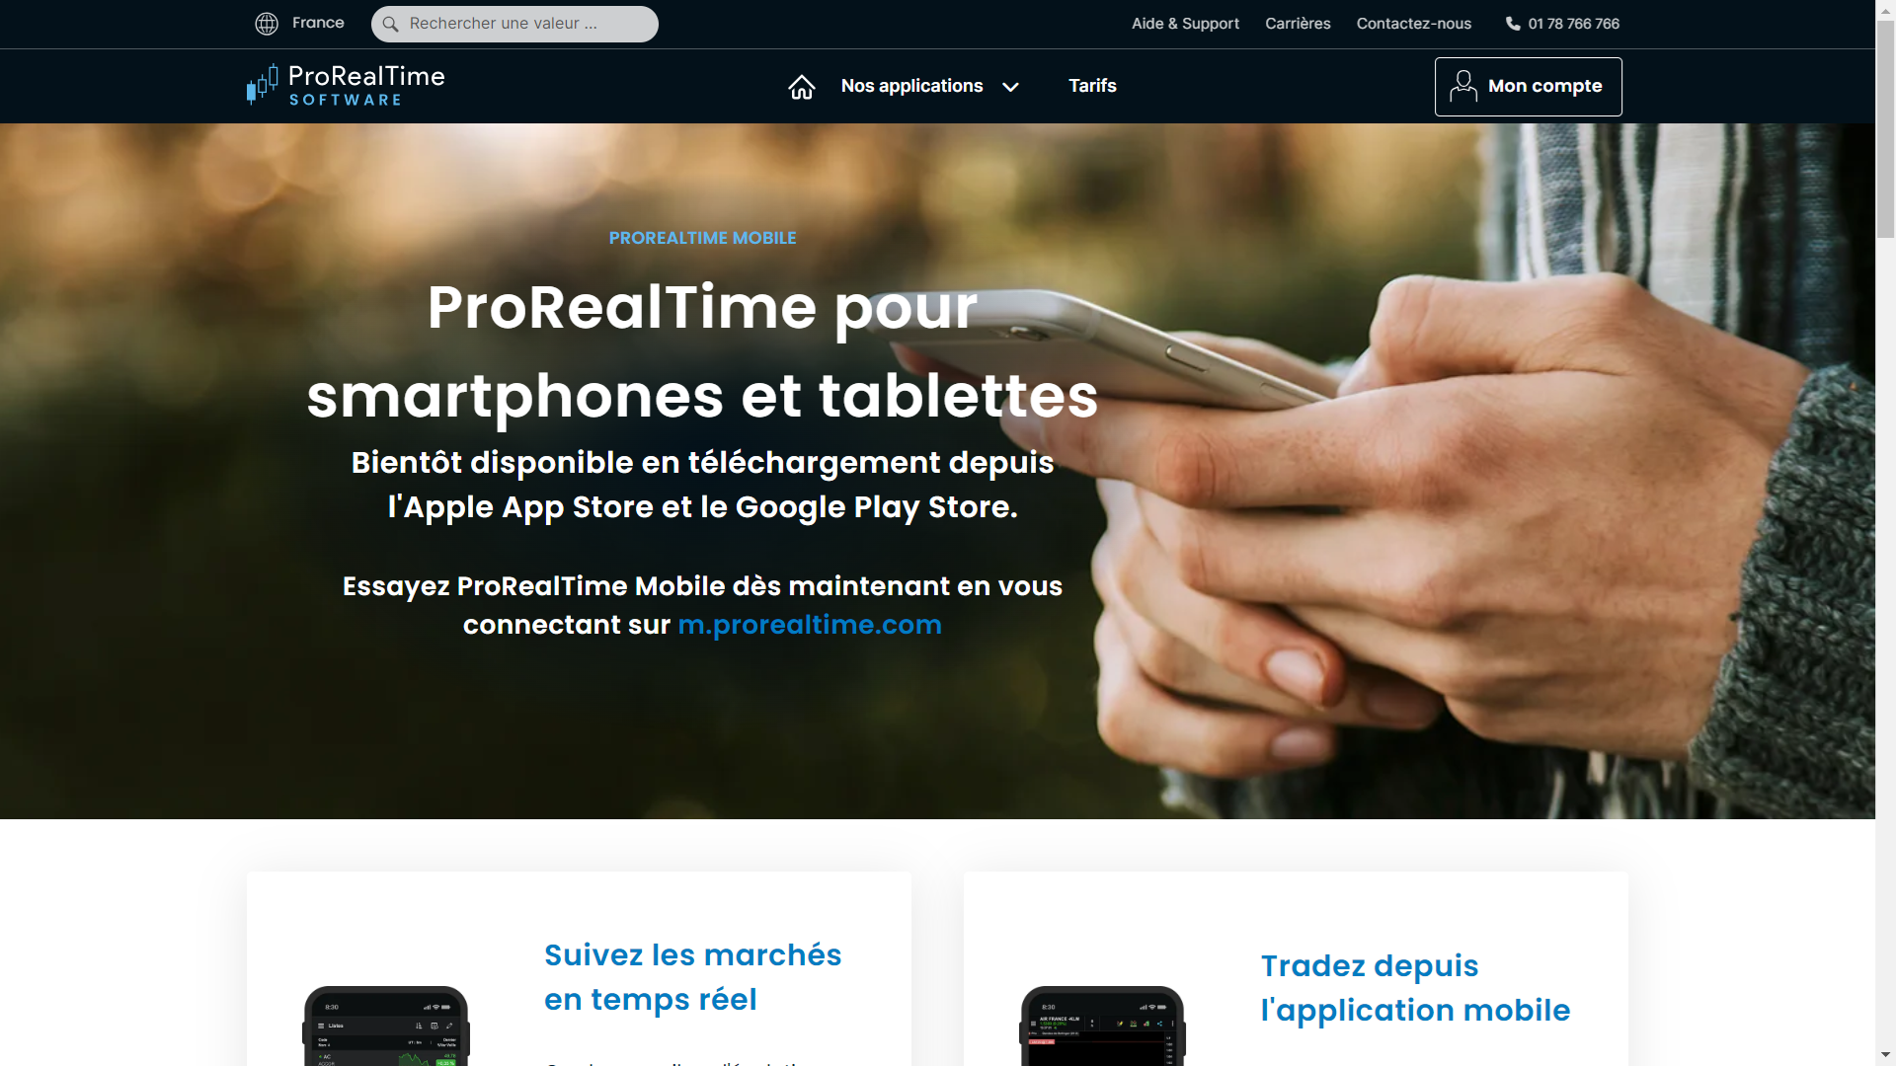The image size is (1896, 1066).
Task: Click the Contactez-nous link
Action: (x=1413, y=24)
